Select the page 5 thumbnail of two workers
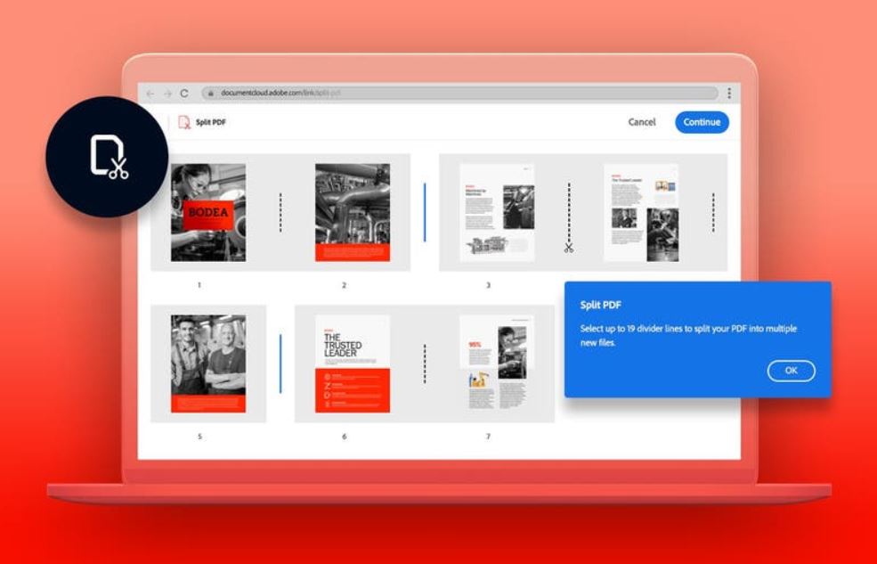Viewport: 877px width, 564px height. tap(208, 364)
